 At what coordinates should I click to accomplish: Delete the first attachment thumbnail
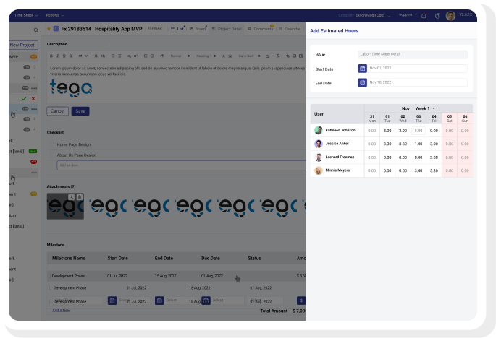pyautogui.click(x=80, y=197)
